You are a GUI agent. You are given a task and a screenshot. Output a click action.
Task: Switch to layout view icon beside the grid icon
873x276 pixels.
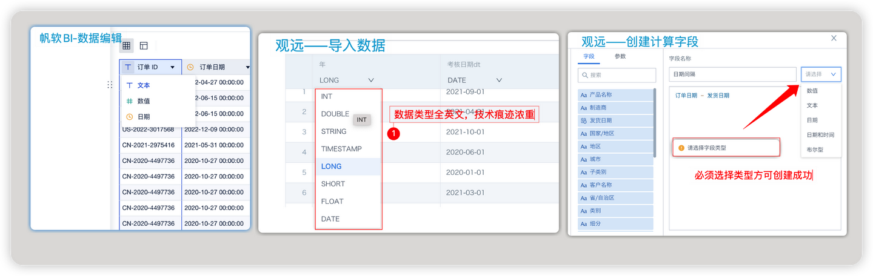click(144, 45)
